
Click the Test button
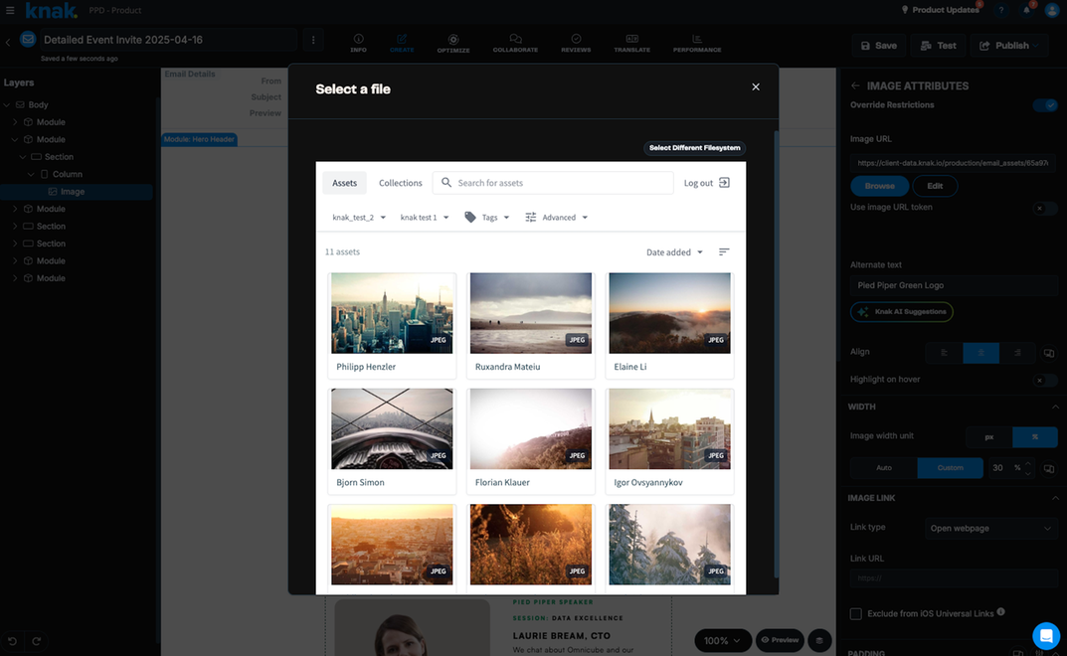click(938, 46)
